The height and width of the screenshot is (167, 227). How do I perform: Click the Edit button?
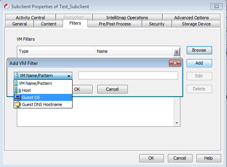point(199,76)
